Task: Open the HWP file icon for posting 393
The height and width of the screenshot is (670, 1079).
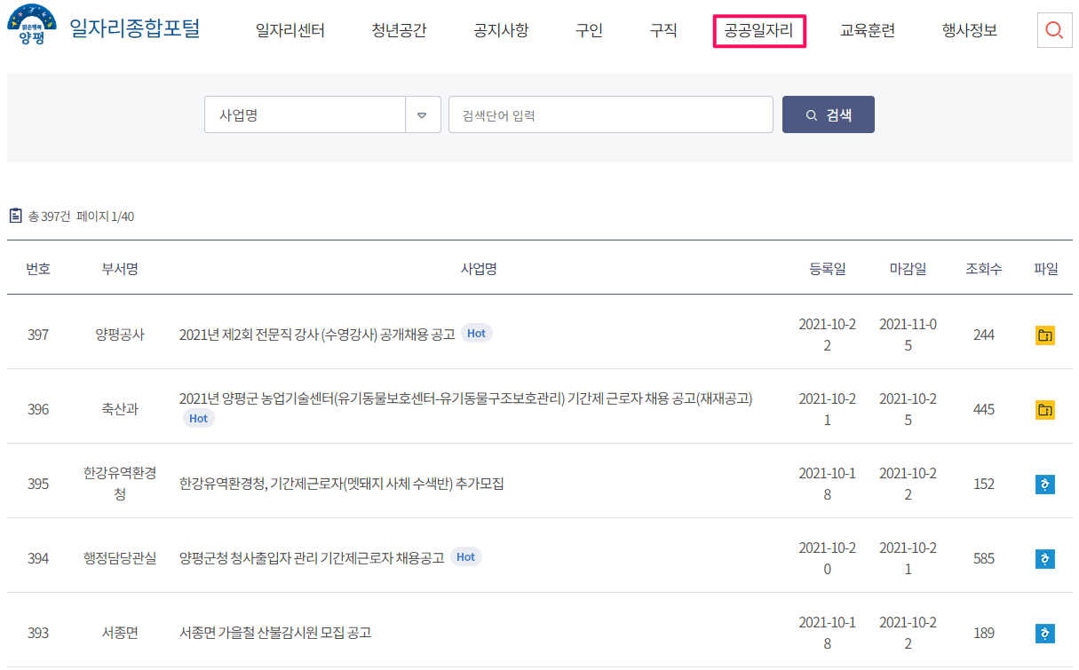Action: (1045, 633)
